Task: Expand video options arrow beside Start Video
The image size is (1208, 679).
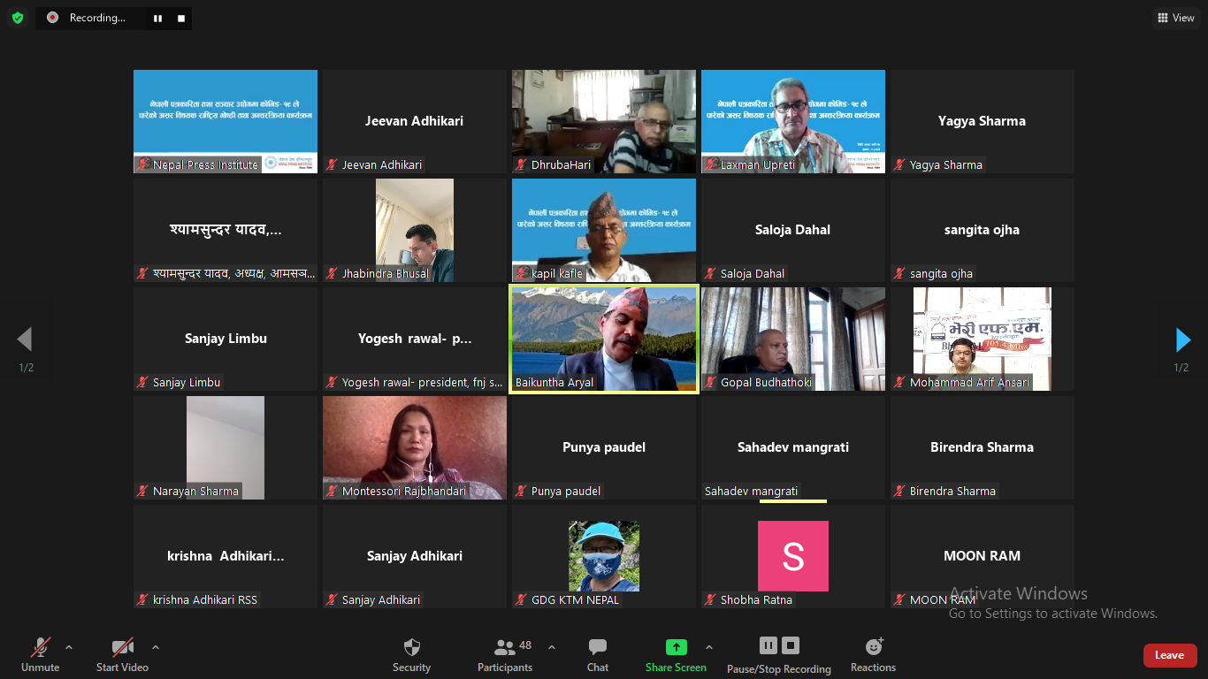Action: (x=156, y=647)
